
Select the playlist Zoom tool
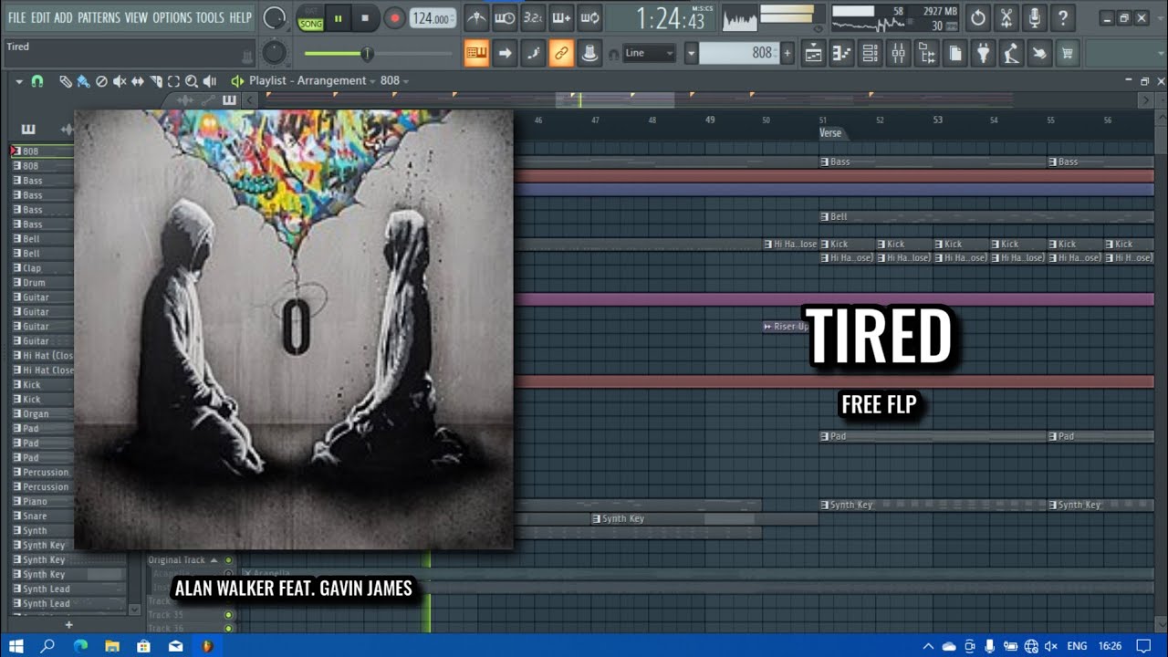pyautogui.click(x=192, y=81)
